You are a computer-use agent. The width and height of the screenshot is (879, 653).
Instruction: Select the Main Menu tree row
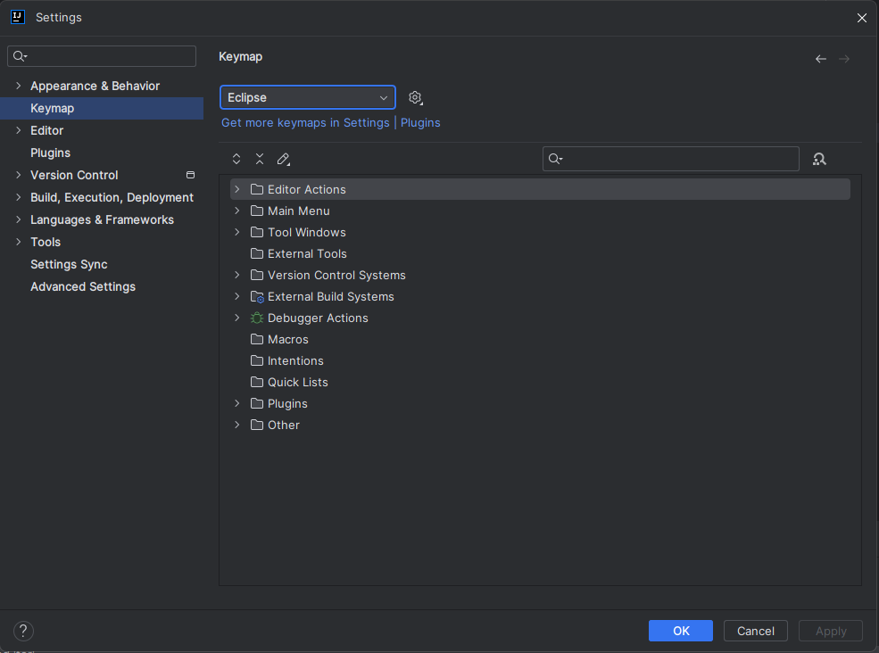[541, 211]
